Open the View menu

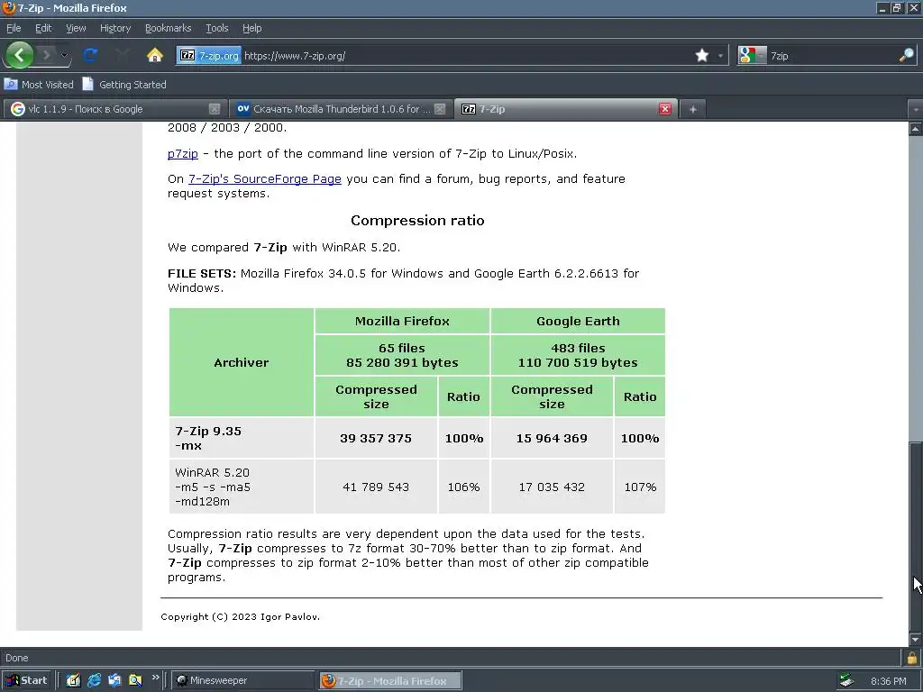(x=76, y=28)
